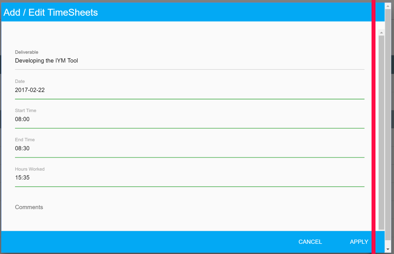This screenshot has width=394, height=254.
Task: Click the Deliverable field with IYM Tool text
Action: pyautogui.click(x=189, y=61)
